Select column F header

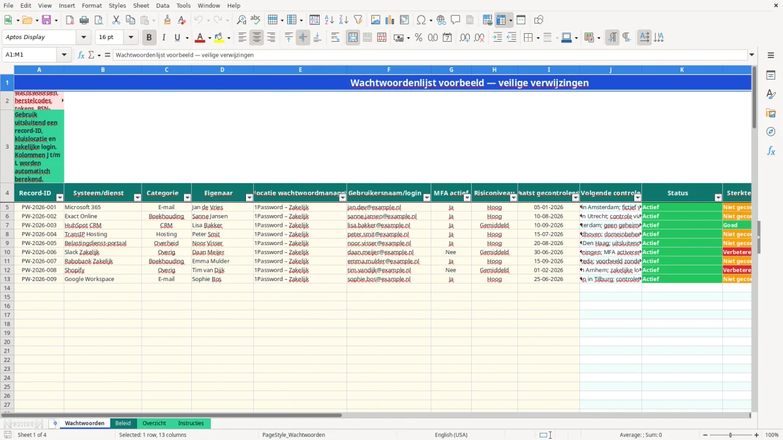[x=389, y=69]
